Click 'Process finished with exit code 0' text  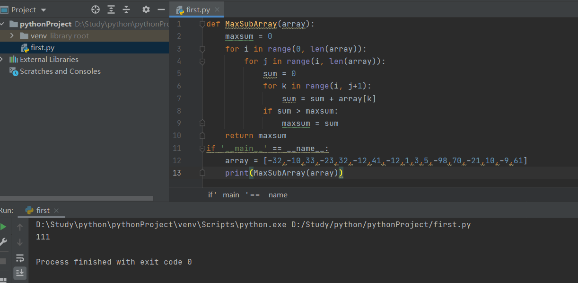(x=114, y=262)
